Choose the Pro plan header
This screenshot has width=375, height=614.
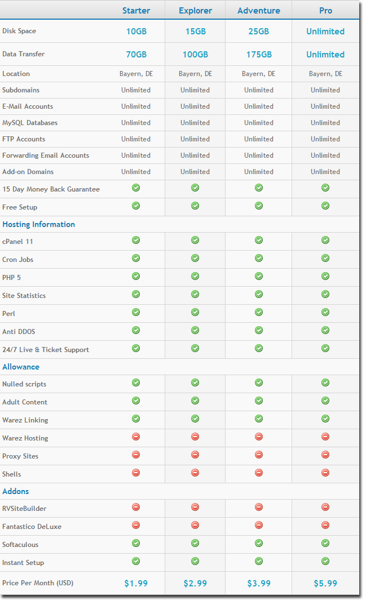tap(325, 11)
